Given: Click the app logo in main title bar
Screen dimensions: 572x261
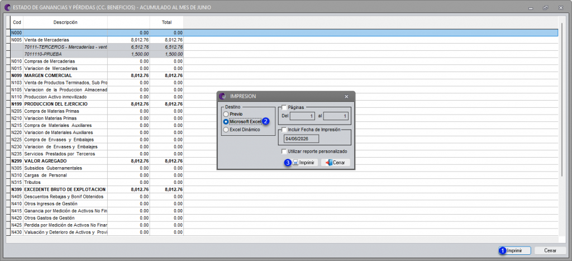Looking at the screenshot, I should pyautogui.click(x=7, y=7).
